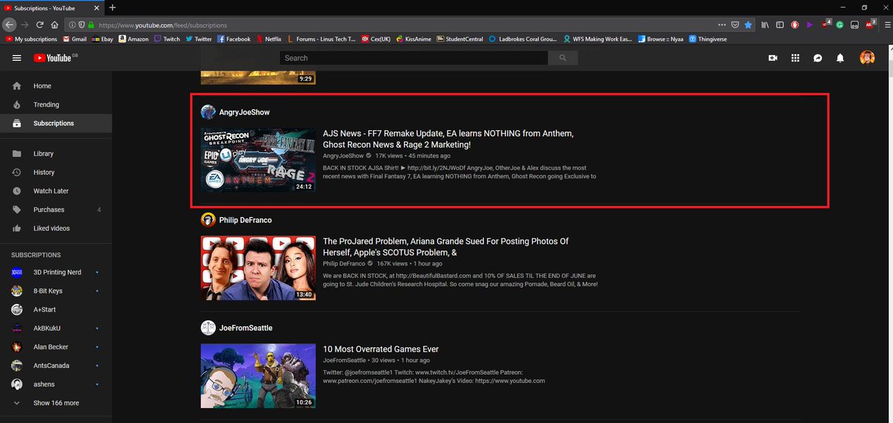The height and width of the screenshot is (423, 893).
Task: Click the browser home icon
Action: coord(56,25)
